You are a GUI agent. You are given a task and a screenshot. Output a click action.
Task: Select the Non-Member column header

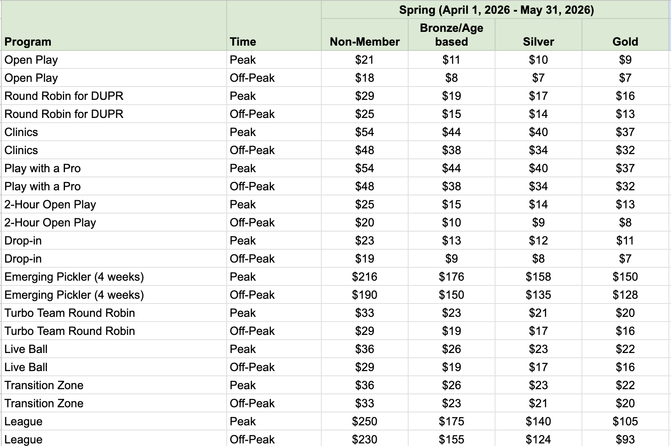365,35
